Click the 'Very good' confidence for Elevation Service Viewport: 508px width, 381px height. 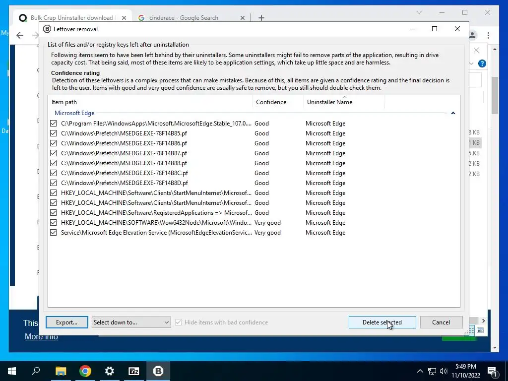click(x=267, y=233)
